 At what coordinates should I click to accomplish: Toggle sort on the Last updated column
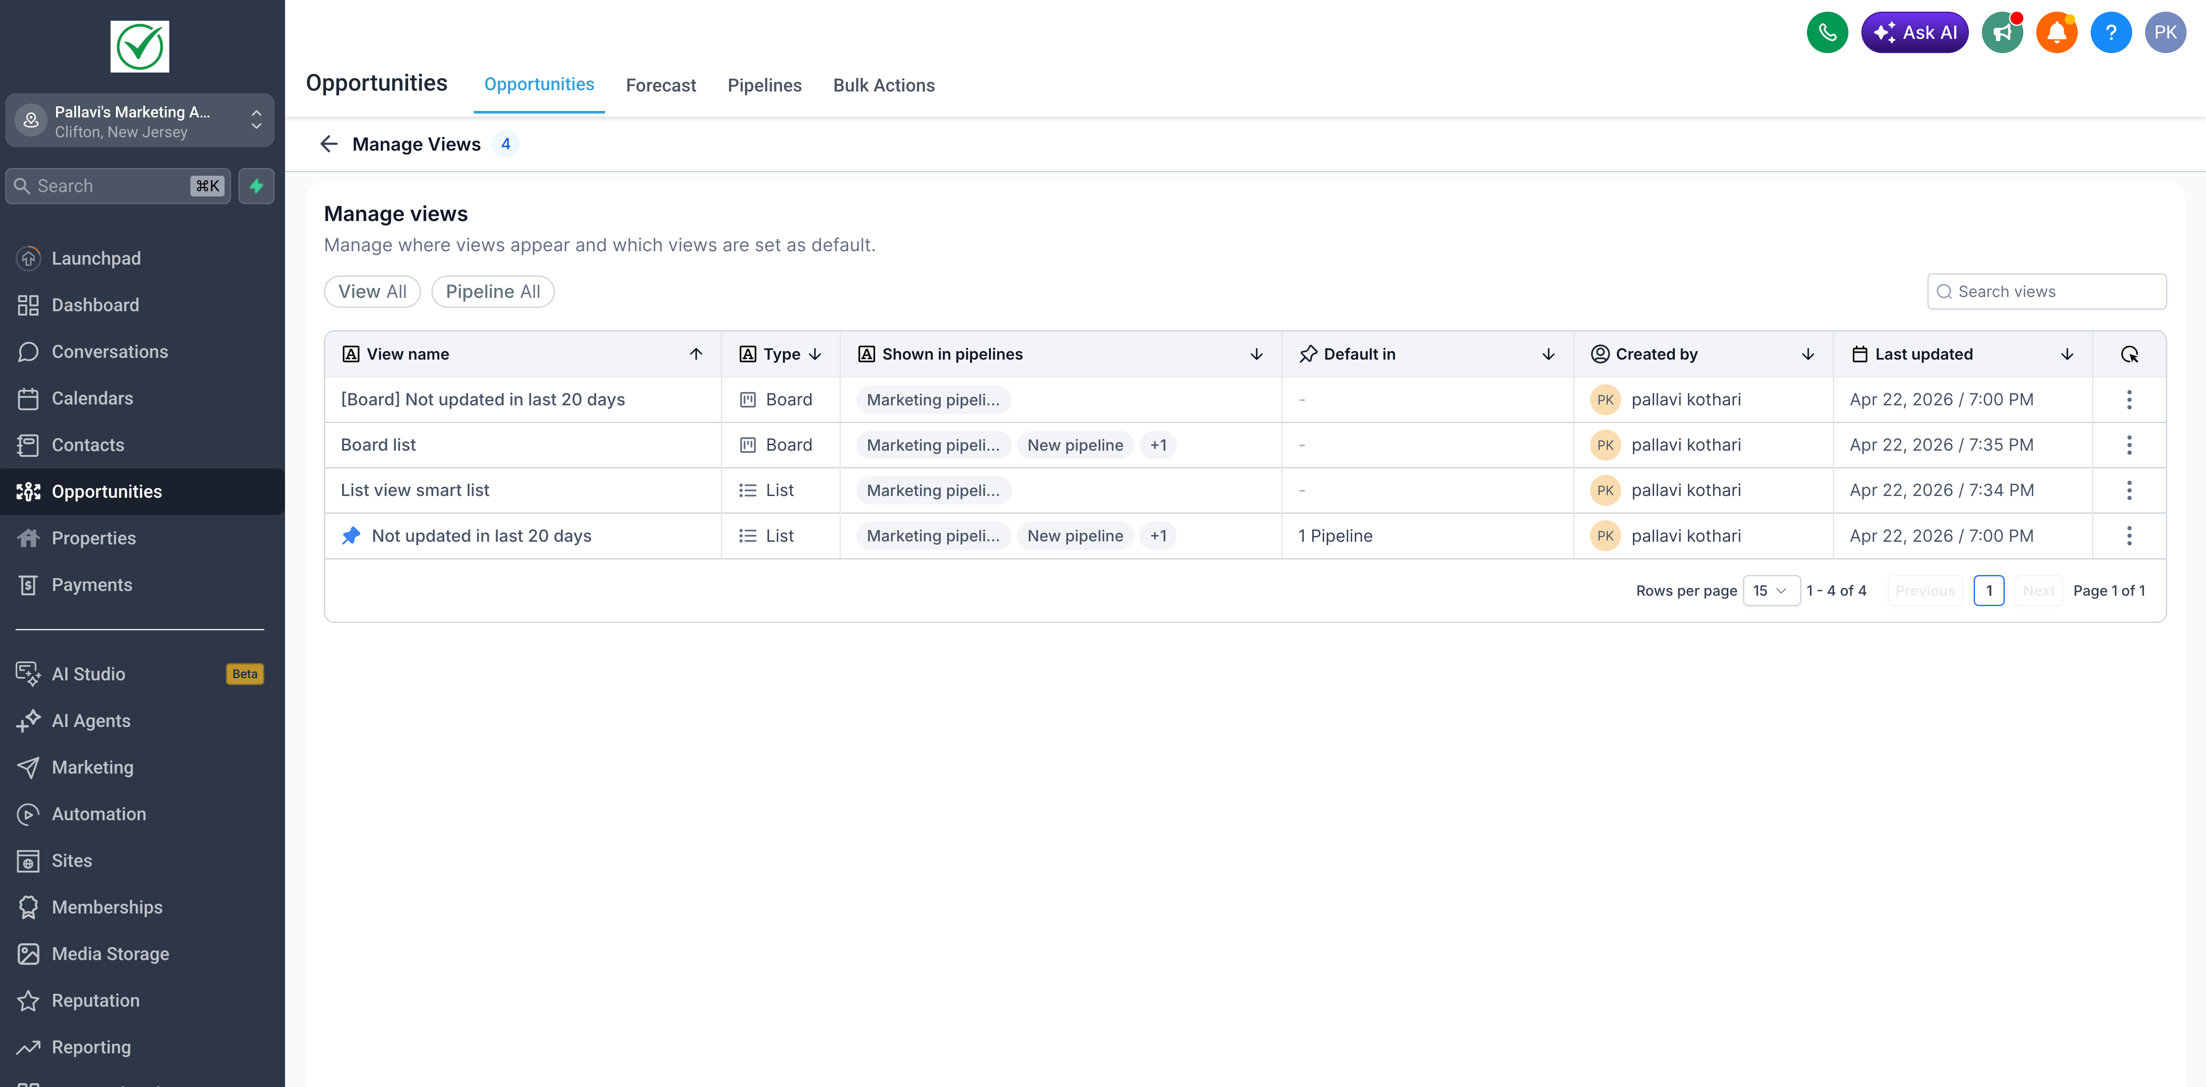tap(2067, 354)
